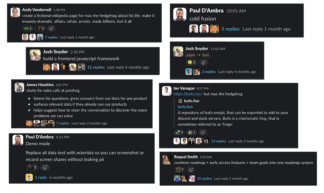The image size is (324, 193).
Task: Expand 5 replies under cold fusion
Action: pos(230,29)
